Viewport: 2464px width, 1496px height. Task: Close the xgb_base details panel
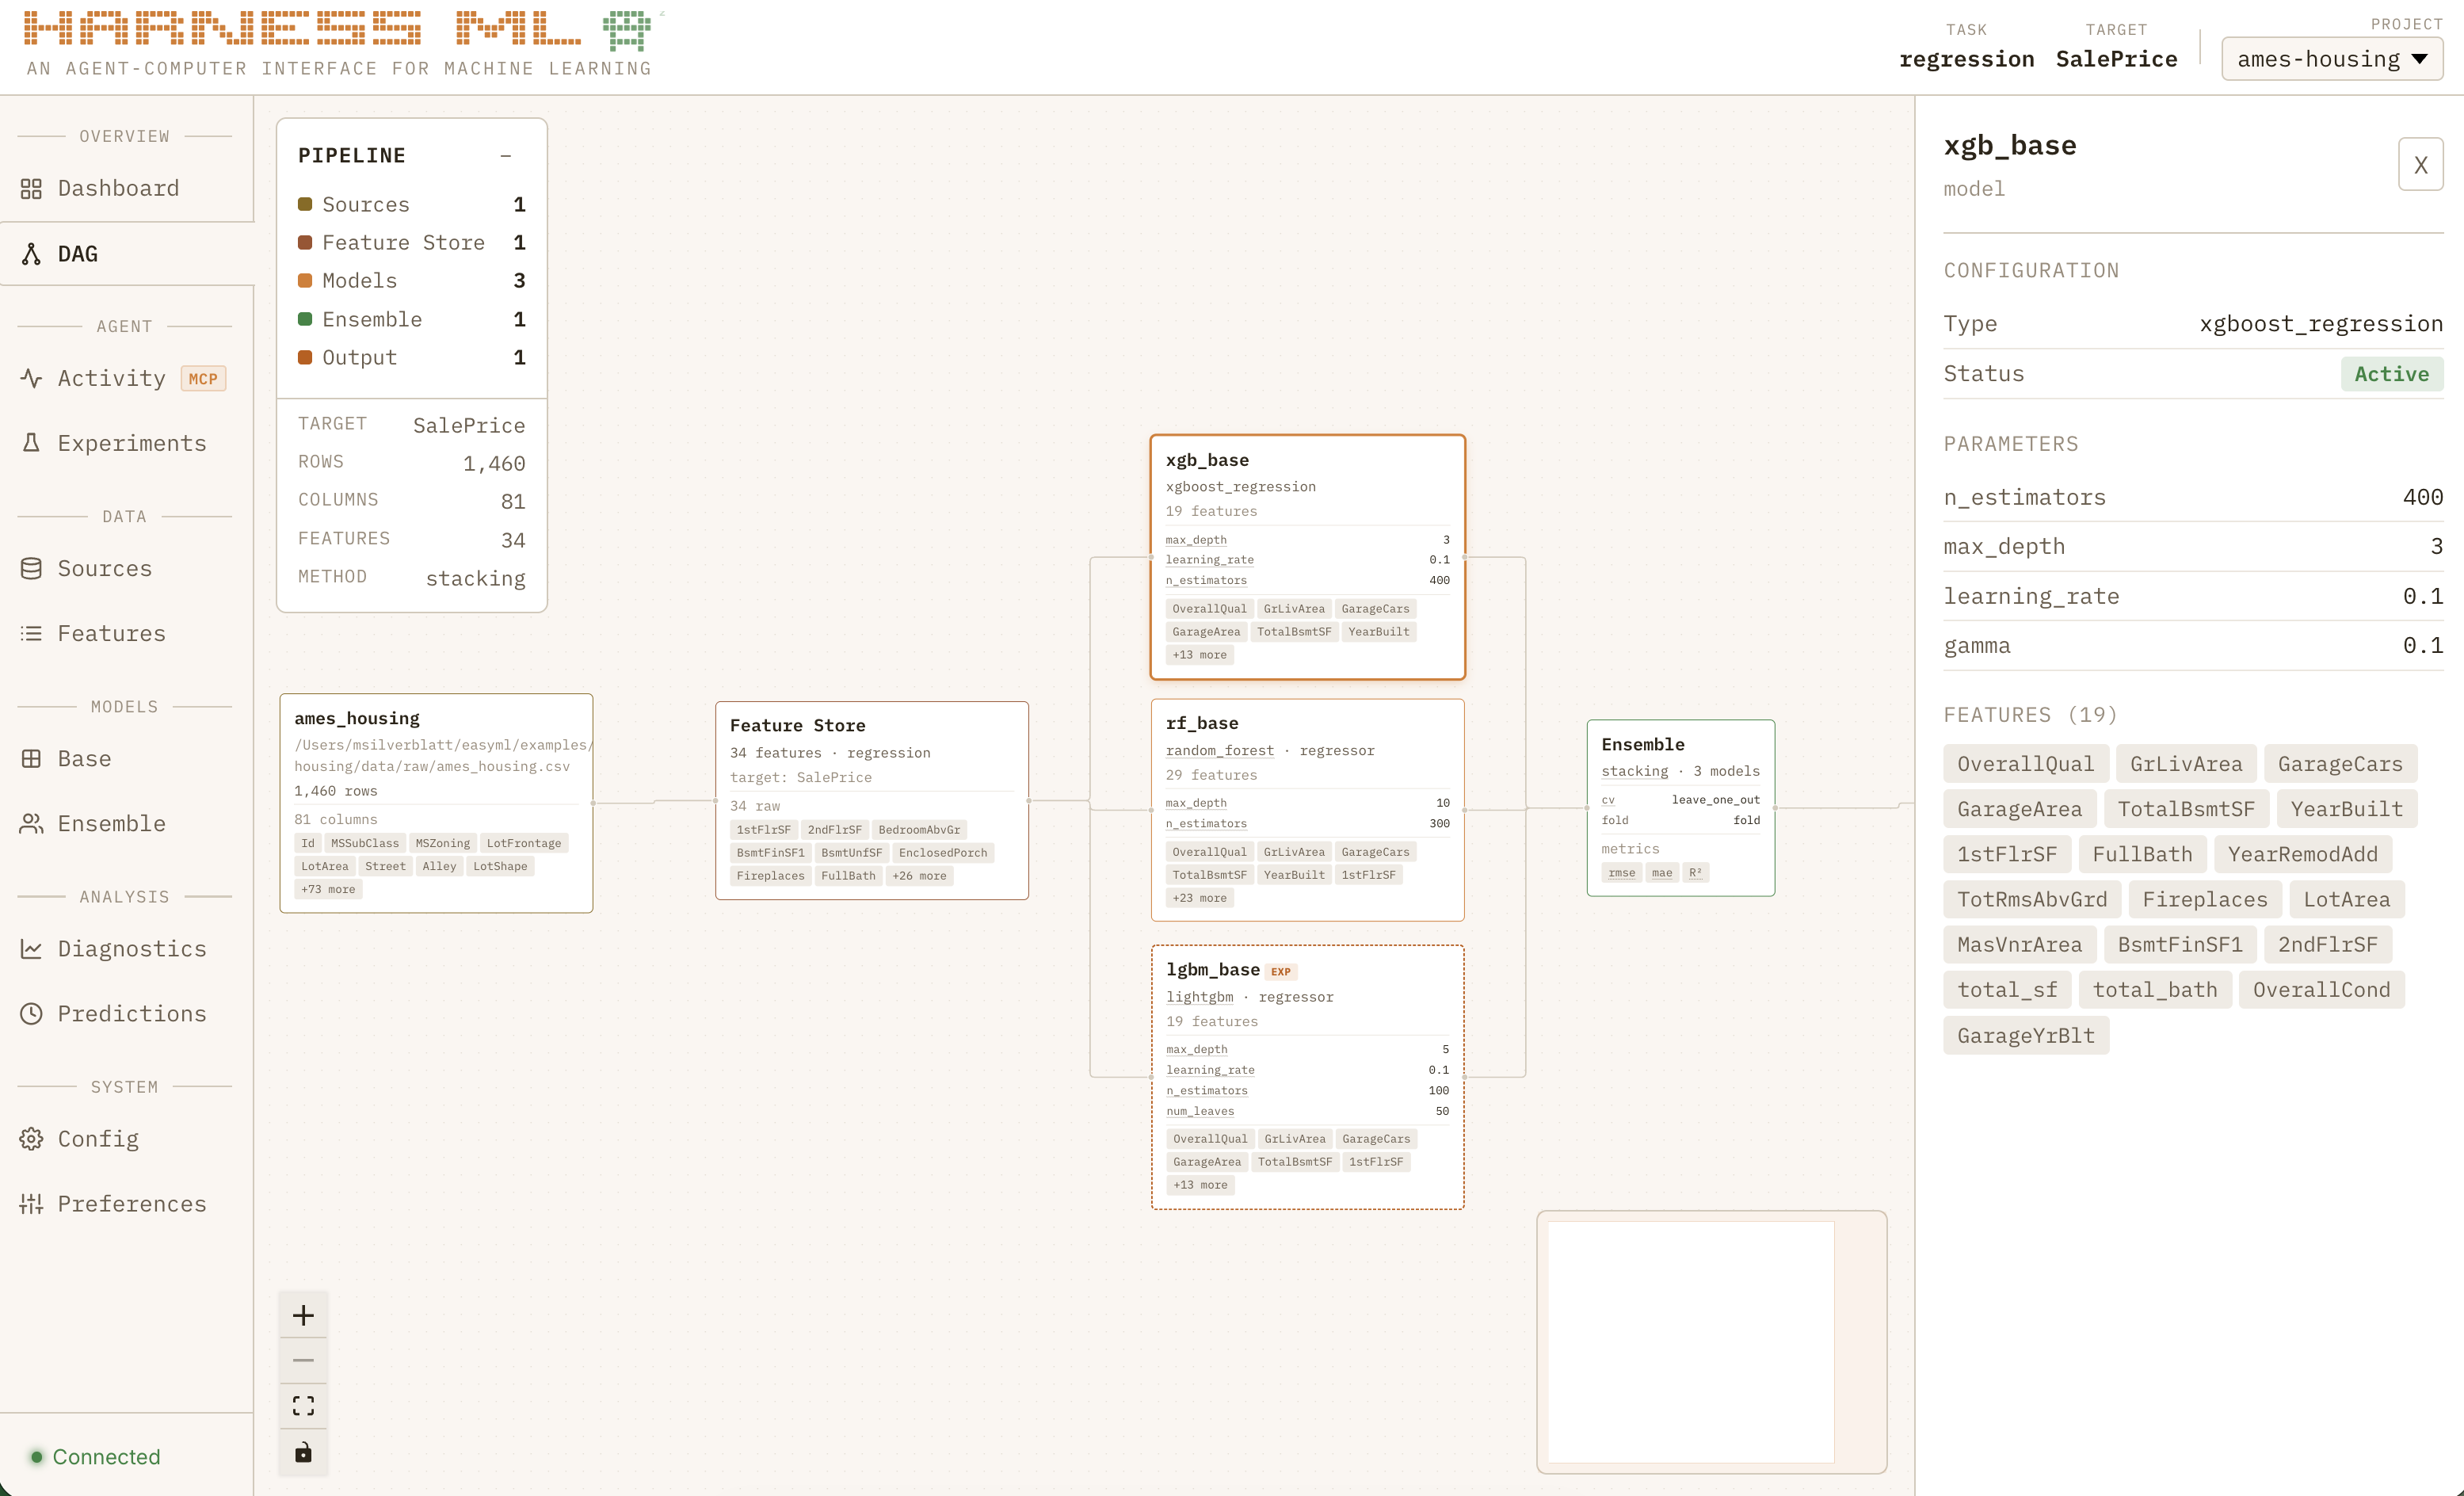click(x=2420, y=165)
